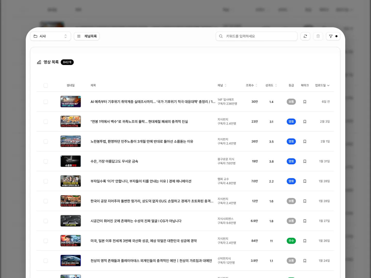Screen dimensions: 371x278
Task: Click the refresh icon next to search
Action: point(305,36)
